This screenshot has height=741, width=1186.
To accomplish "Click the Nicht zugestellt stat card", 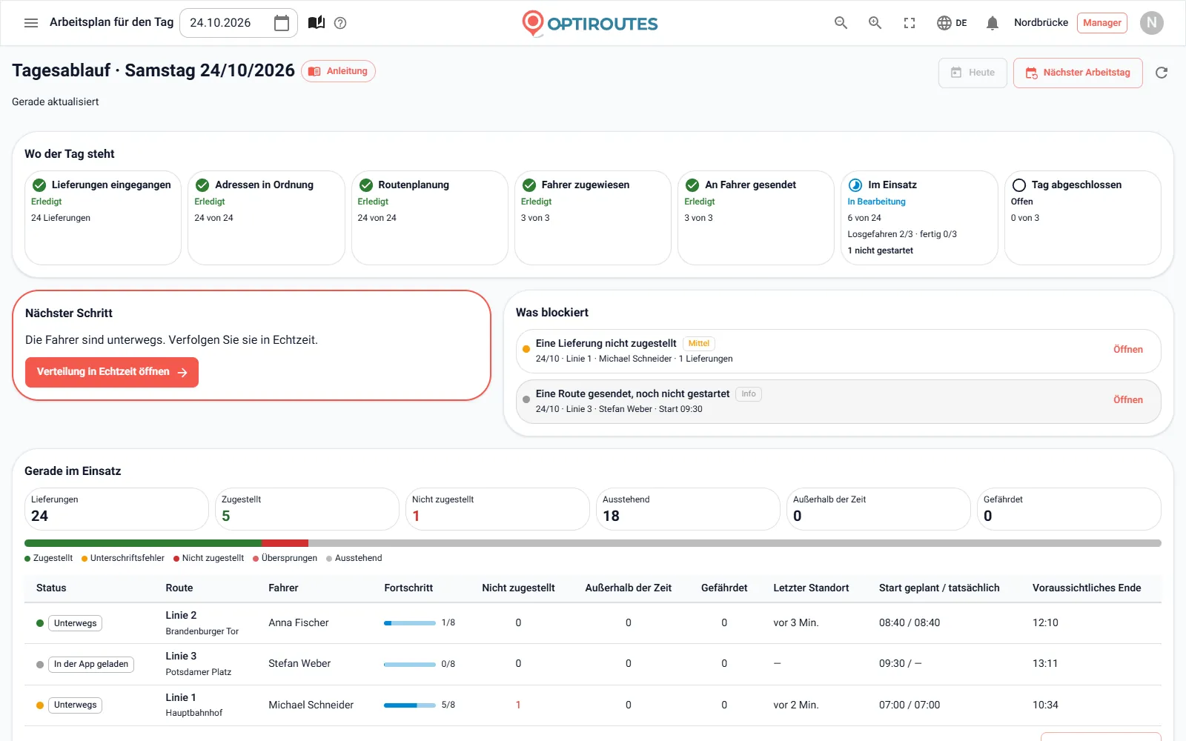I will pos(497,509).
